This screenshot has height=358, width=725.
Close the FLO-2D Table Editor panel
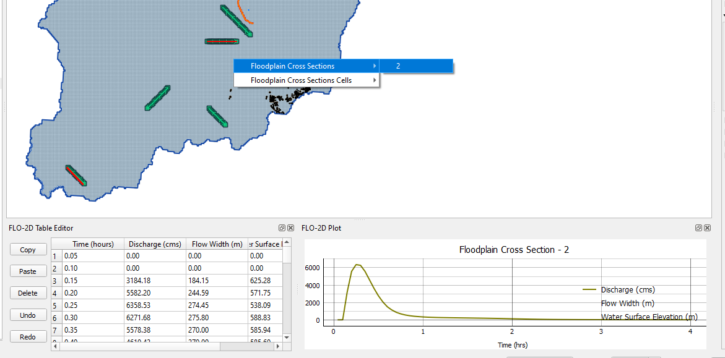tap(290, 228)
